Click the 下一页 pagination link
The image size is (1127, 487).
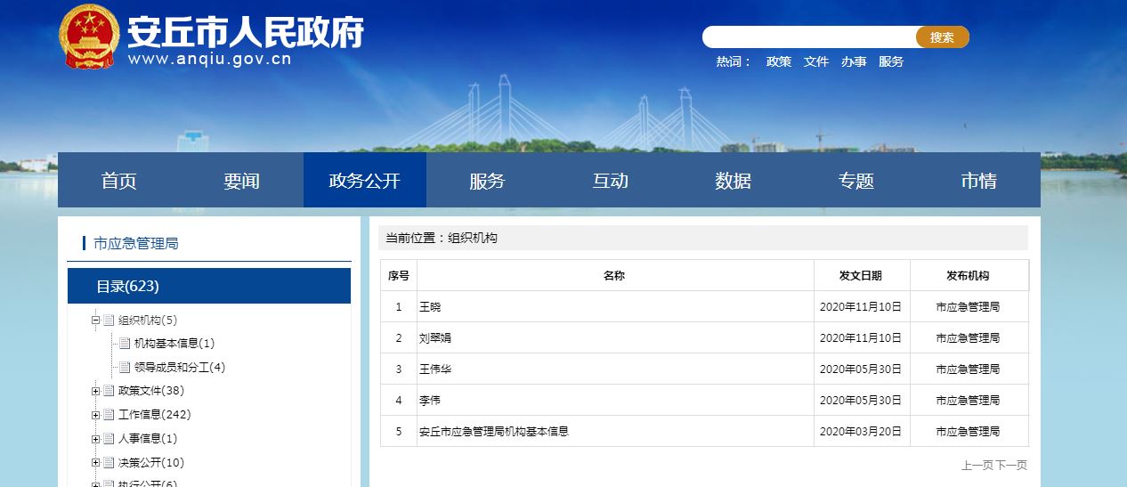(x=1011, y=466)
